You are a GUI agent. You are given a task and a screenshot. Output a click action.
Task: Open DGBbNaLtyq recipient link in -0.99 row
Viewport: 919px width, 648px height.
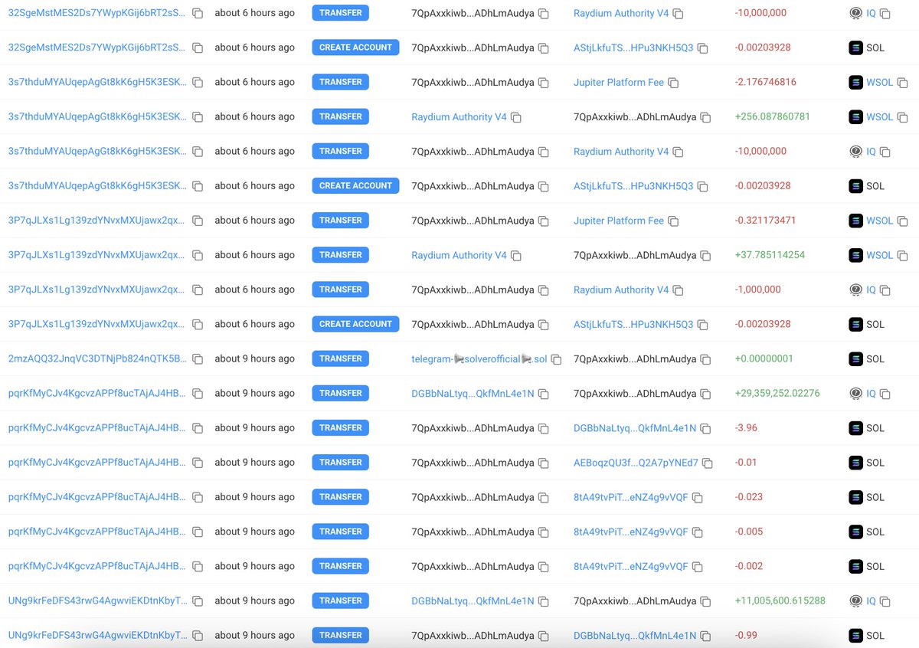(x=635, y=635)
